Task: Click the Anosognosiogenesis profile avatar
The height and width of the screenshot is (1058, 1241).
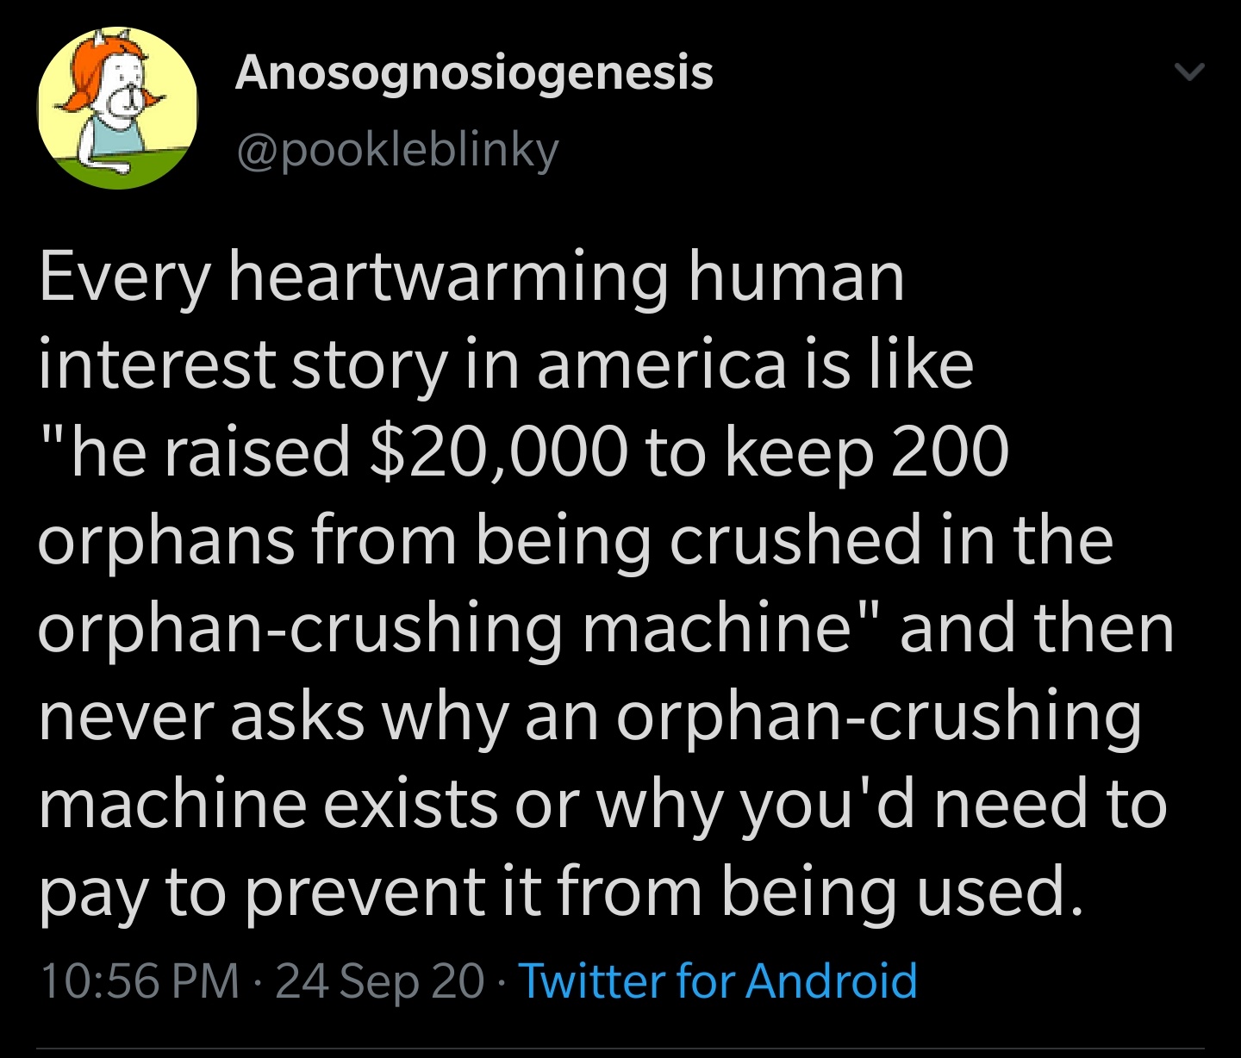Action: [x=117, y=105]
